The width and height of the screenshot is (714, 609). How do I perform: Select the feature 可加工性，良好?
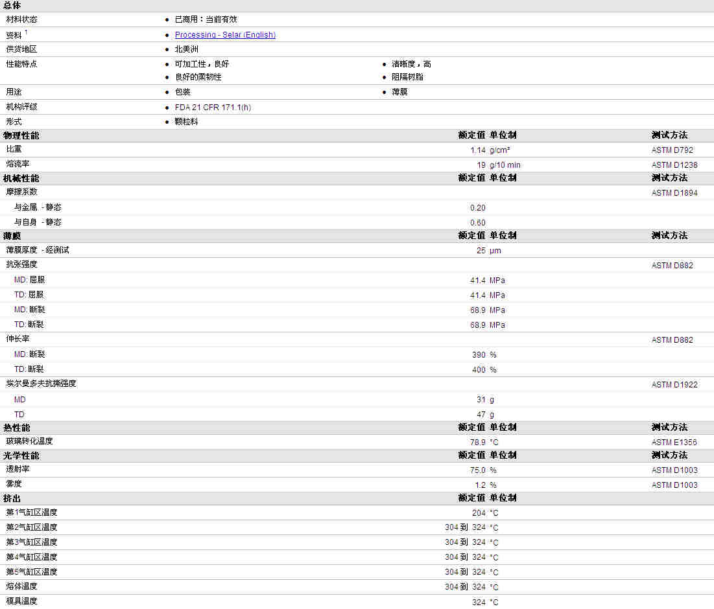(x=202, y=64)
